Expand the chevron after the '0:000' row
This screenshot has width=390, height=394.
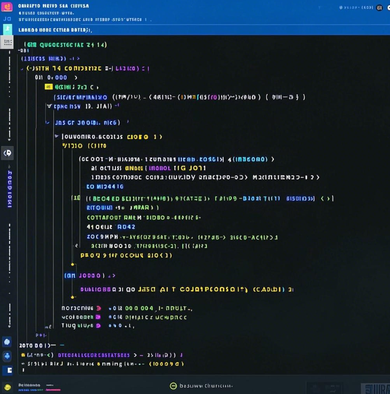[76, 77]
